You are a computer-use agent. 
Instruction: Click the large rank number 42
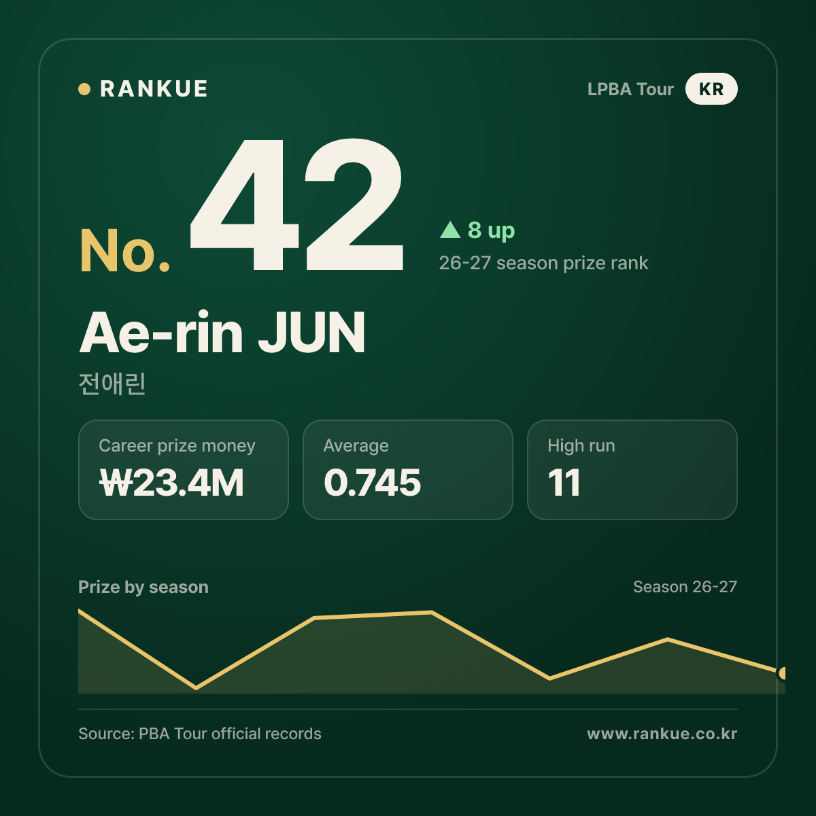pyautogui.click(x=296, y=205)
